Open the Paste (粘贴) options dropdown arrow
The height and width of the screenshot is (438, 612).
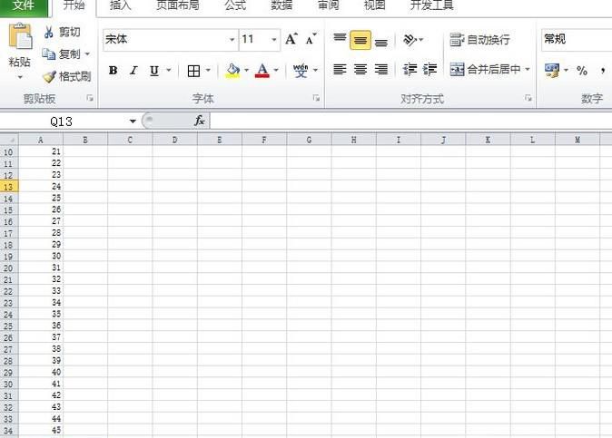click(19, 77)
